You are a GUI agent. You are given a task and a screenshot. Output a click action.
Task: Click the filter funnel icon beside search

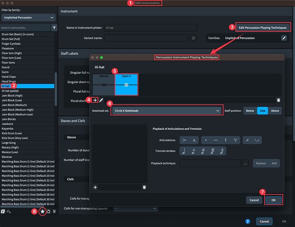(x=54, y=28)
